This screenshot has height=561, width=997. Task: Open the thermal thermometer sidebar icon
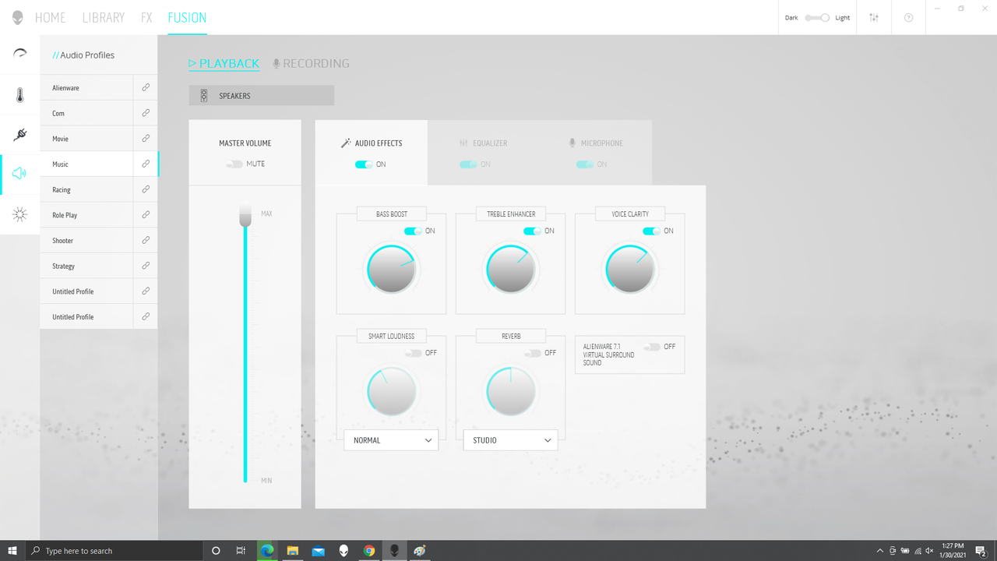click(20, 95)
